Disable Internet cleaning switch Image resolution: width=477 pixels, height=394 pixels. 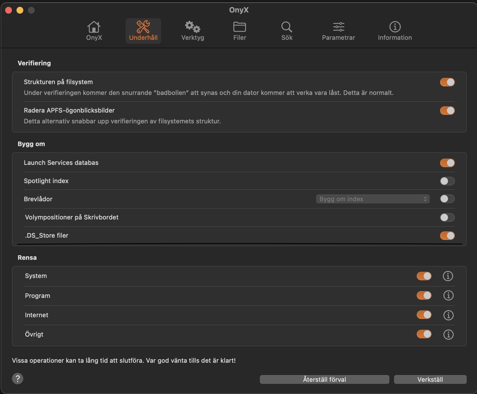424,315
